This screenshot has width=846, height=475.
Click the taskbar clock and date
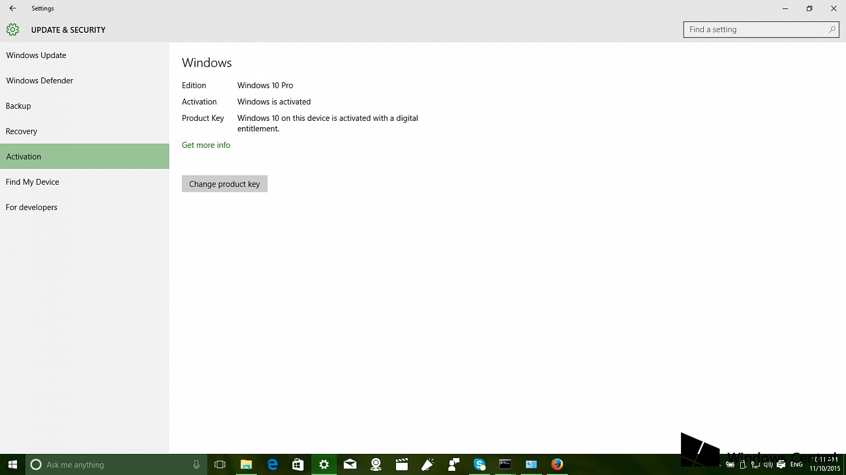[x=825, y=464]
